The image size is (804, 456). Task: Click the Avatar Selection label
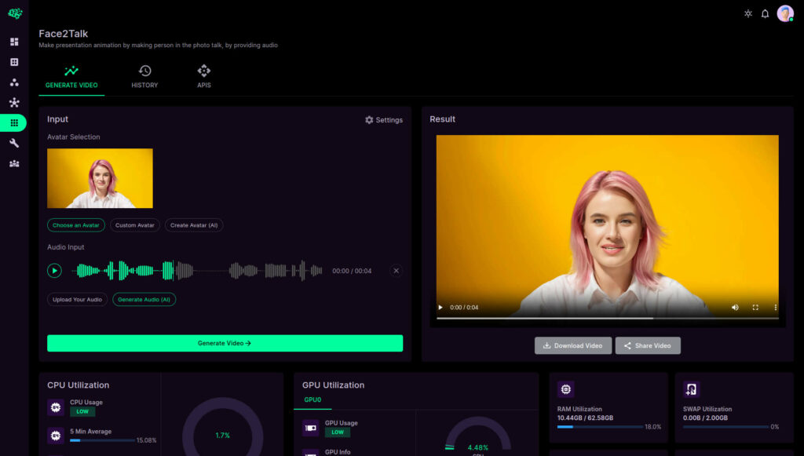click(x=73, y=137)
